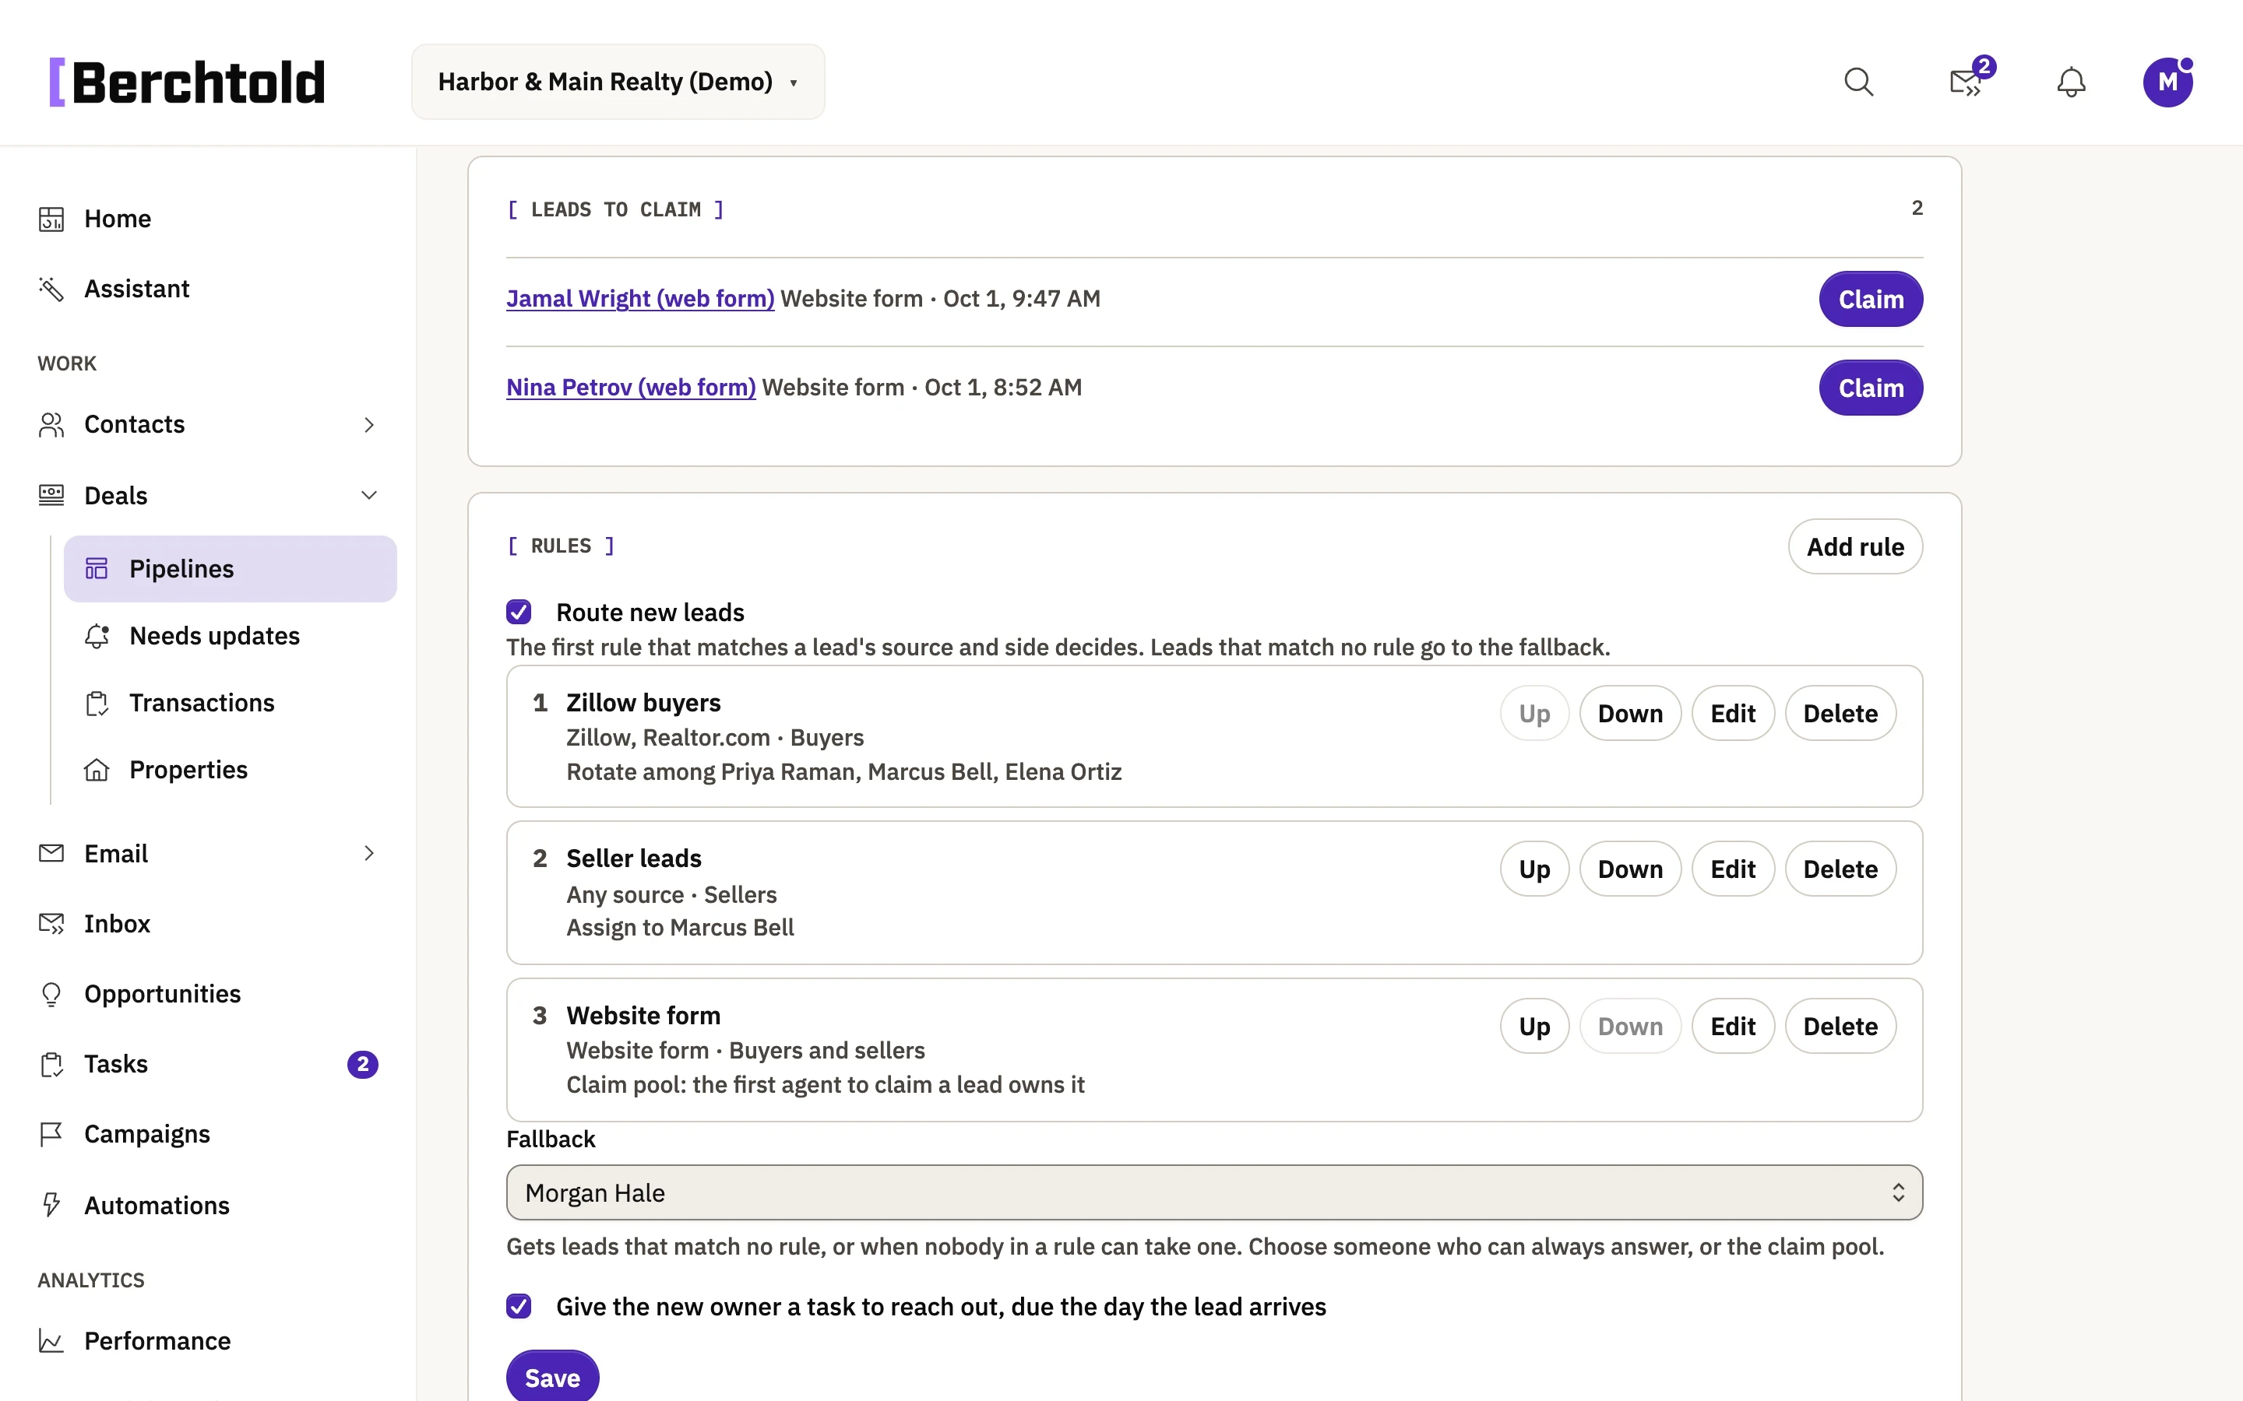Screen dimensions: 2243x1401
Task: Toggle the reach out task checkbox
Action: point(519,1307)
